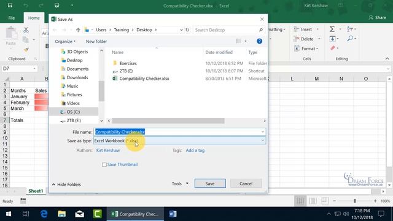
Task: Select the Home ribbon tab
Action: [x=34, y=18]
